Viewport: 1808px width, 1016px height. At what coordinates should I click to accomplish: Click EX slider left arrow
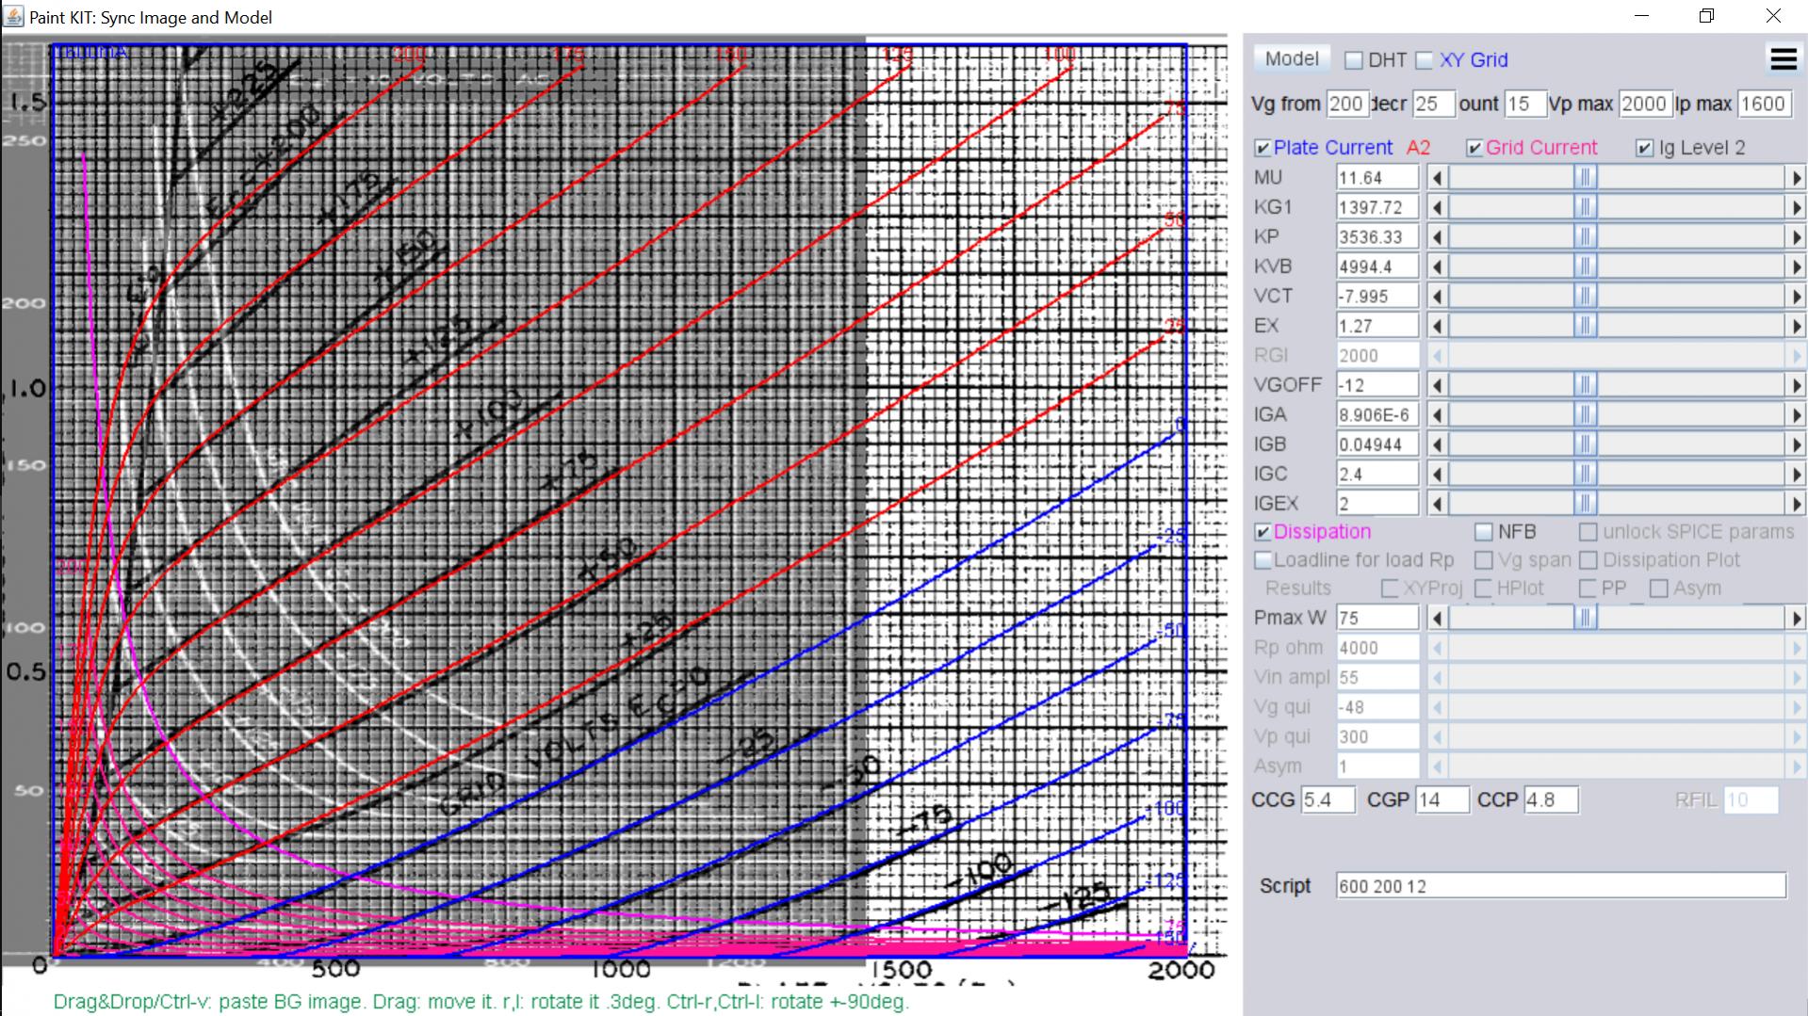pyautogui.click(x=1437, y=326)
